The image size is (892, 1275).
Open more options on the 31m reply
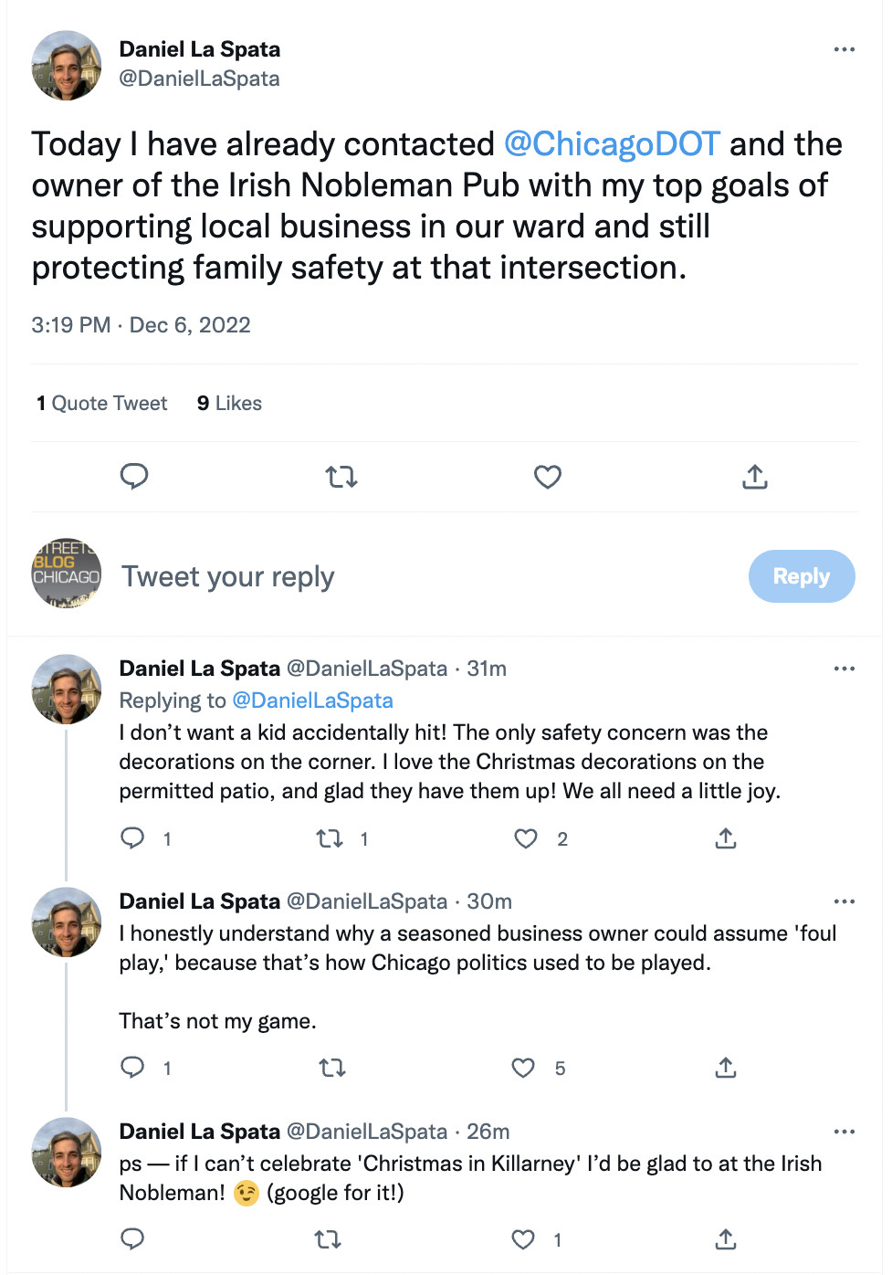(x=845, y=669)
